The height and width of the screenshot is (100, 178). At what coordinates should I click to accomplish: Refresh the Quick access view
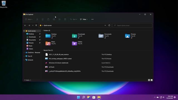click(109, 25)
